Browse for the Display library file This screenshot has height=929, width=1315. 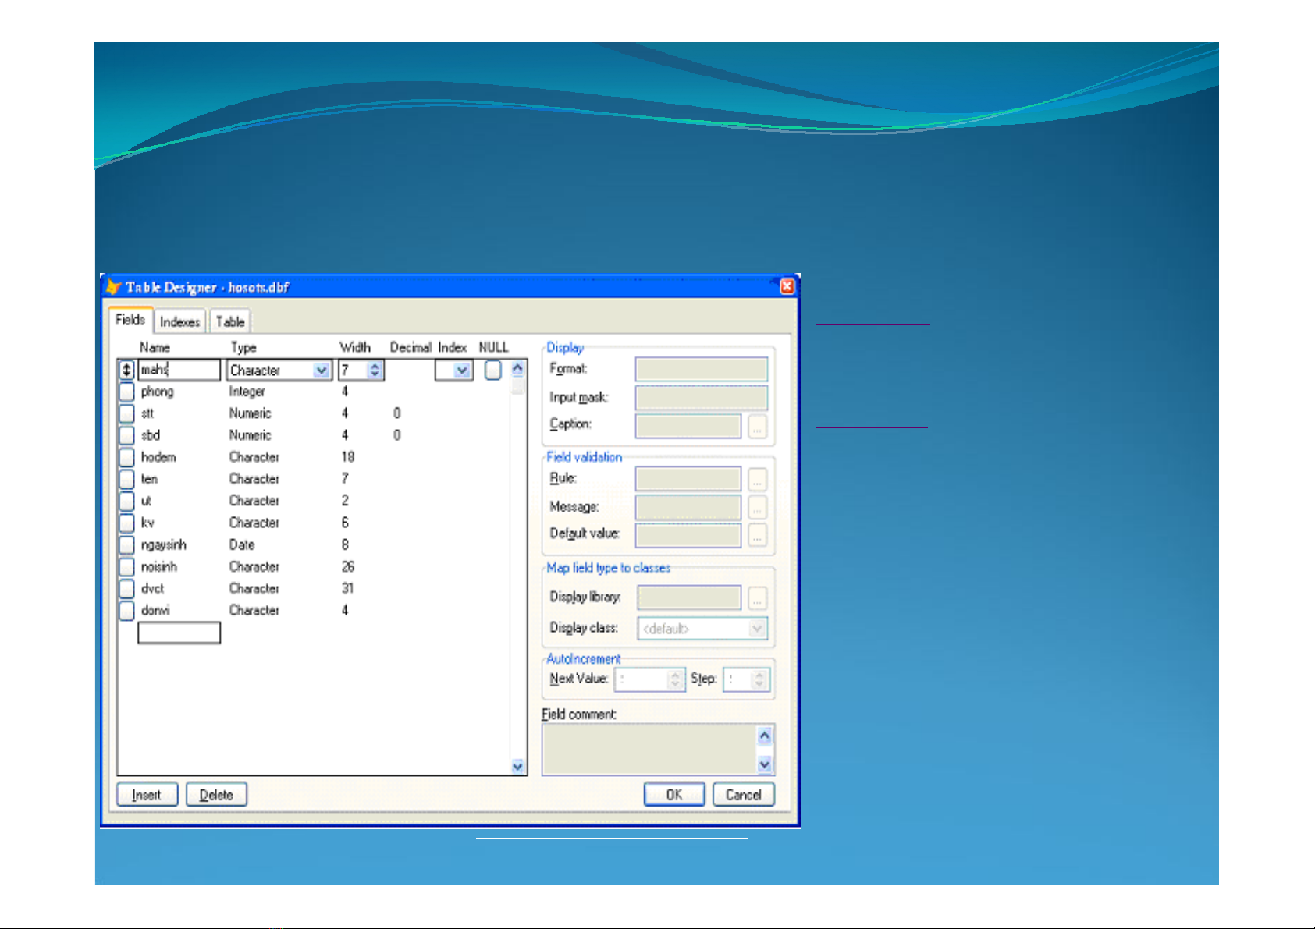(757, 598)
